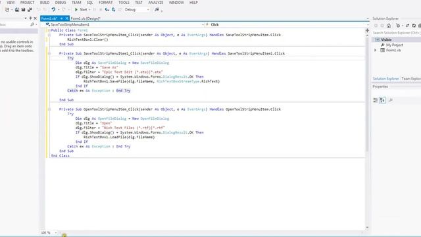421x237 pixels.
Task: Click the Open File toolbar icon
Action: pos(17,10)
